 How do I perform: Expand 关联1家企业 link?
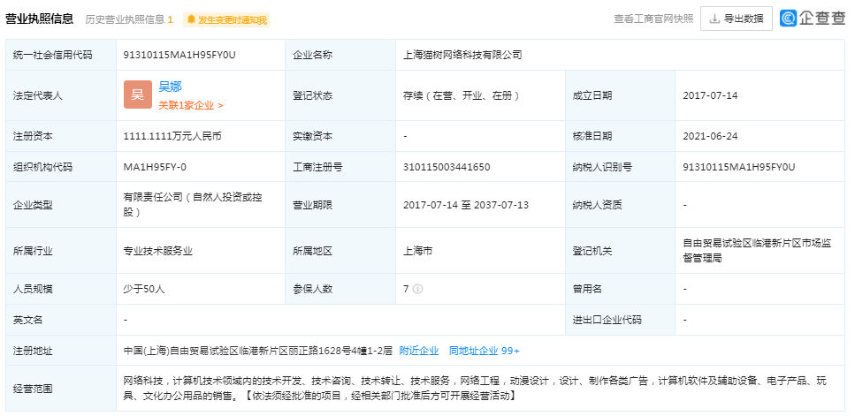coord(191,106)
